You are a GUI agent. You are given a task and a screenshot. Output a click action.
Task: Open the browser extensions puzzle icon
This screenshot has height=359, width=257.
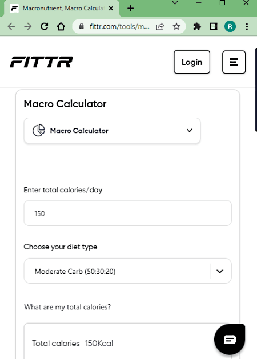pos(197,27)
